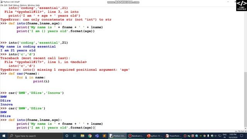Open the Window menu

coord(31,5)
